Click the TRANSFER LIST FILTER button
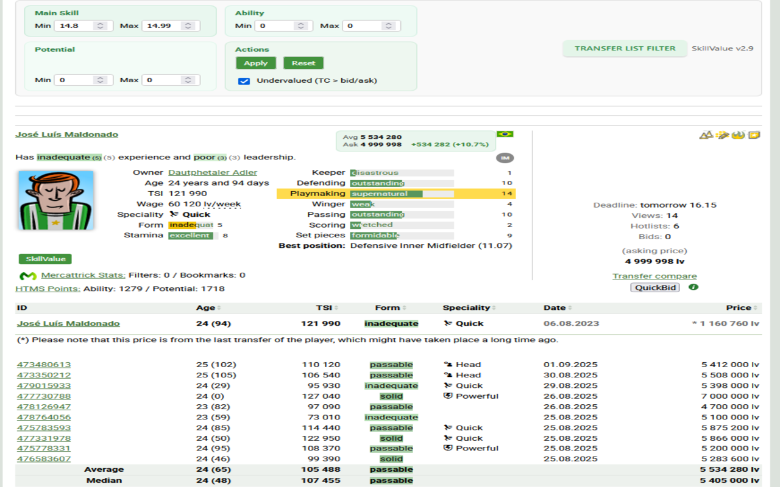 625,48
